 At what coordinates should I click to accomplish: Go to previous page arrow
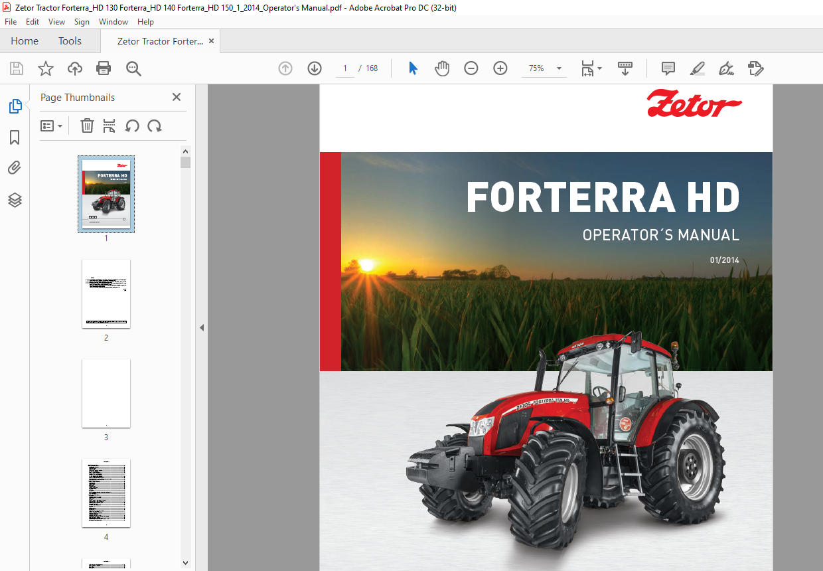click(285, 68)
